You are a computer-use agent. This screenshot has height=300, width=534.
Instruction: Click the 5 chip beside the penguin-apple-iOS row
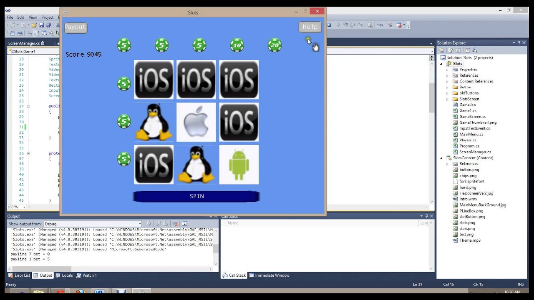[x=124, y=121]
